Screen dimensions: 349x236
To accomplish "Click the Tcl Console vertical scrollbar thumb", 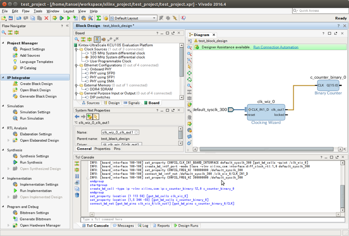I will (343, 196).
